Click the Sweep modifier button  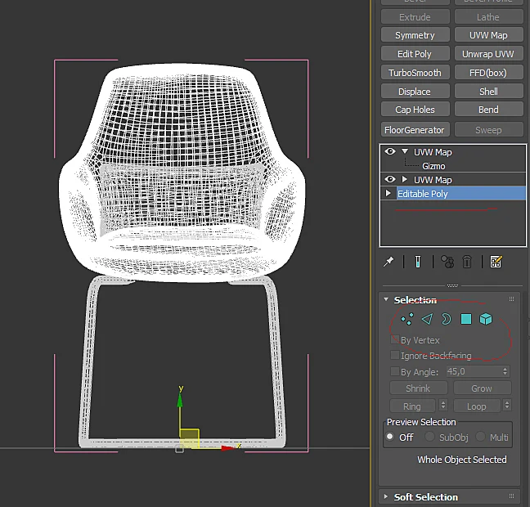click(488, 130)
